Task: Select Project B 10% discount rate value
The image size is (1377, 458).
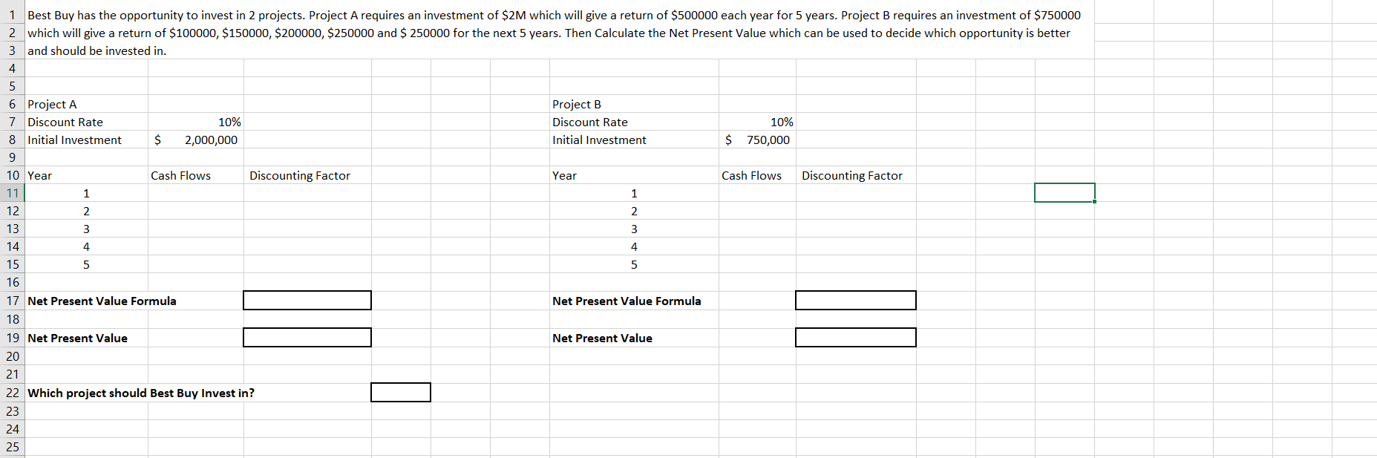Action: click(x=757, y=122)
